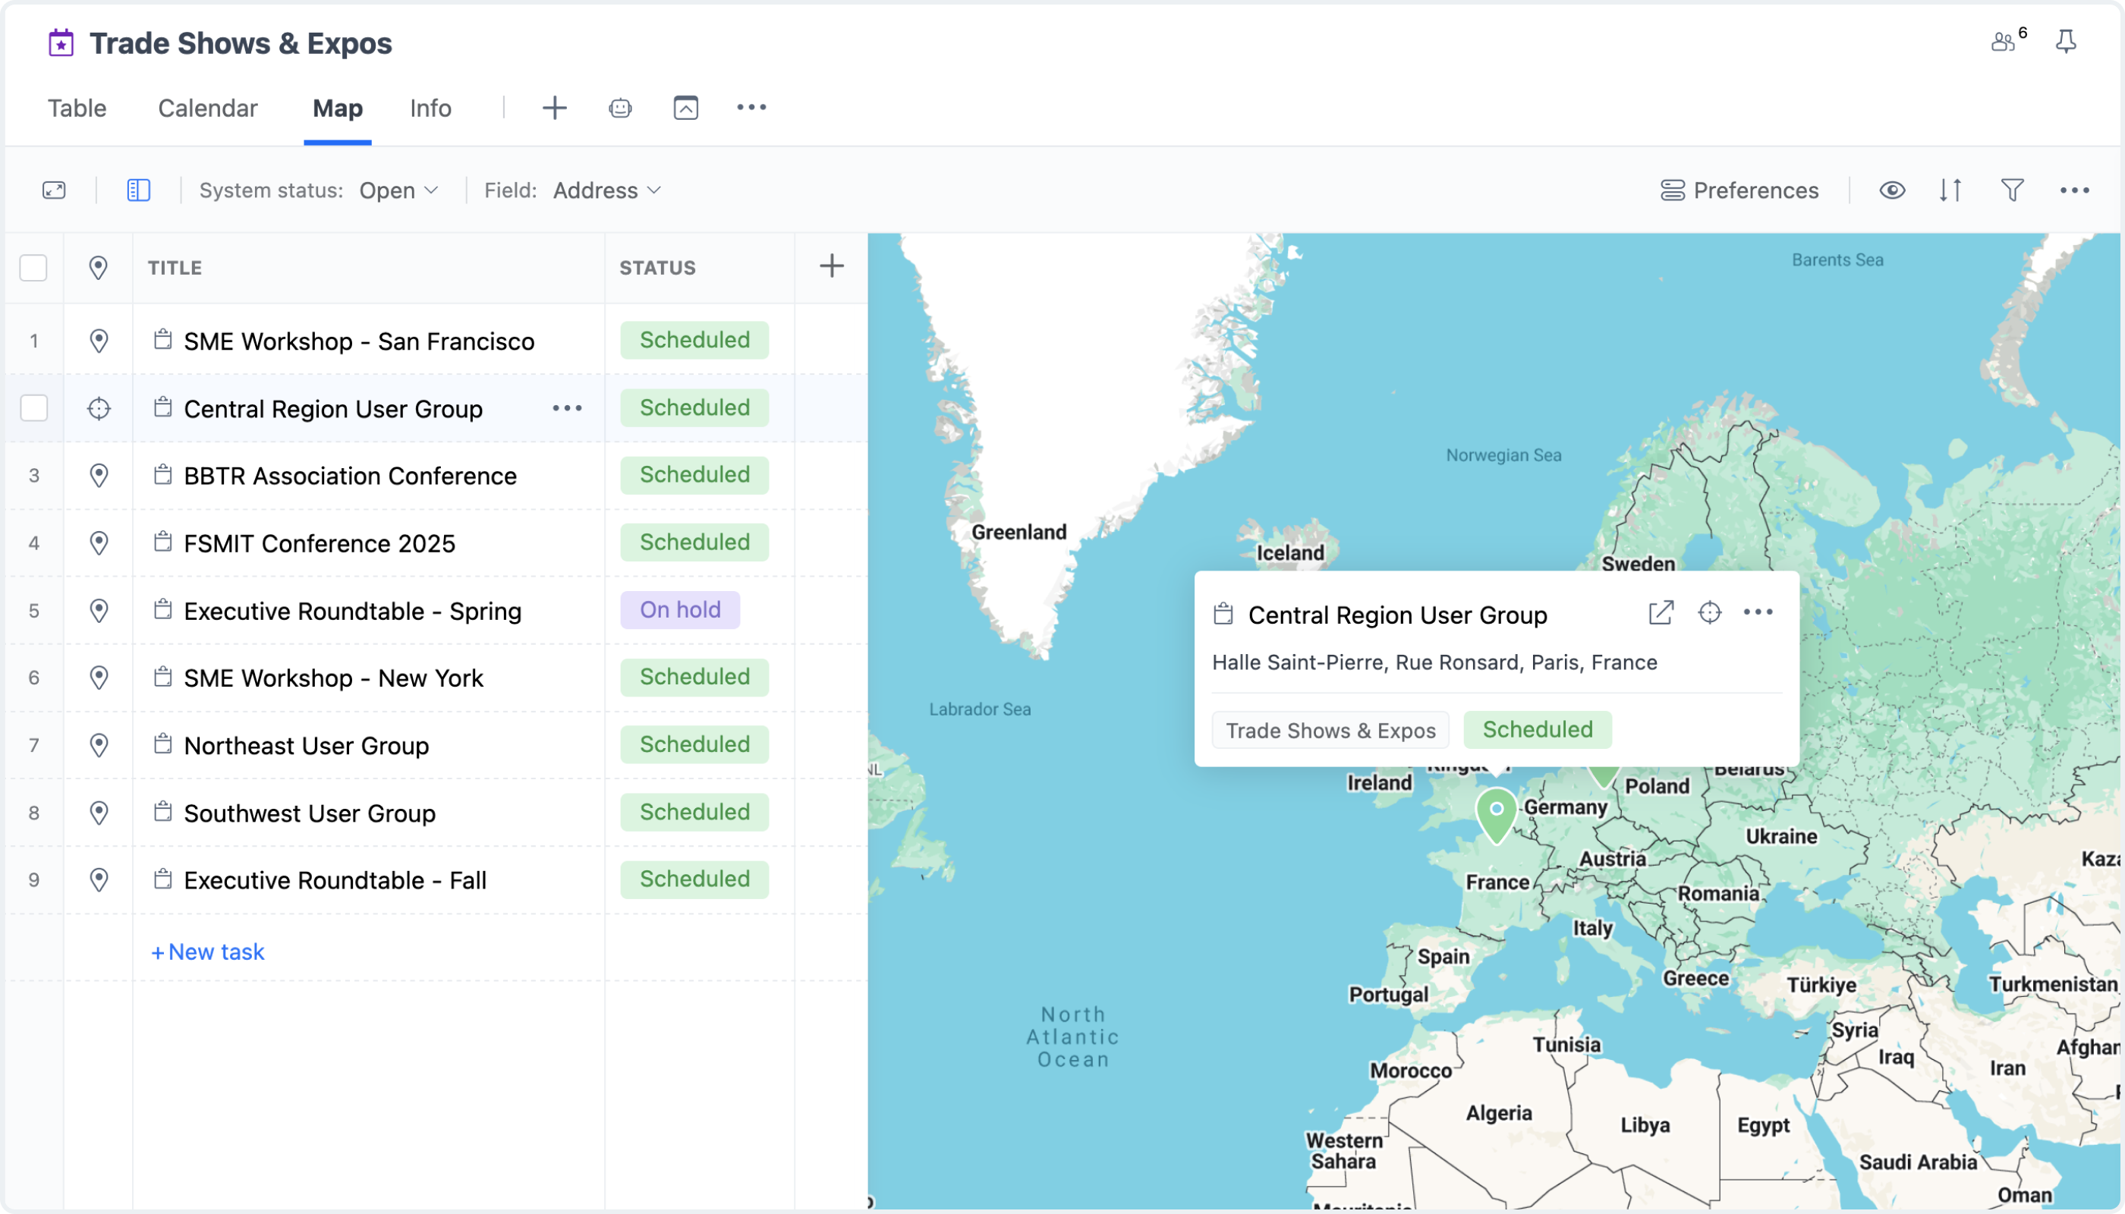This screenshot has height=1214, width=2125.
Task: Locate SME Workshop - San Francisco pin
Action: [99, 340]
